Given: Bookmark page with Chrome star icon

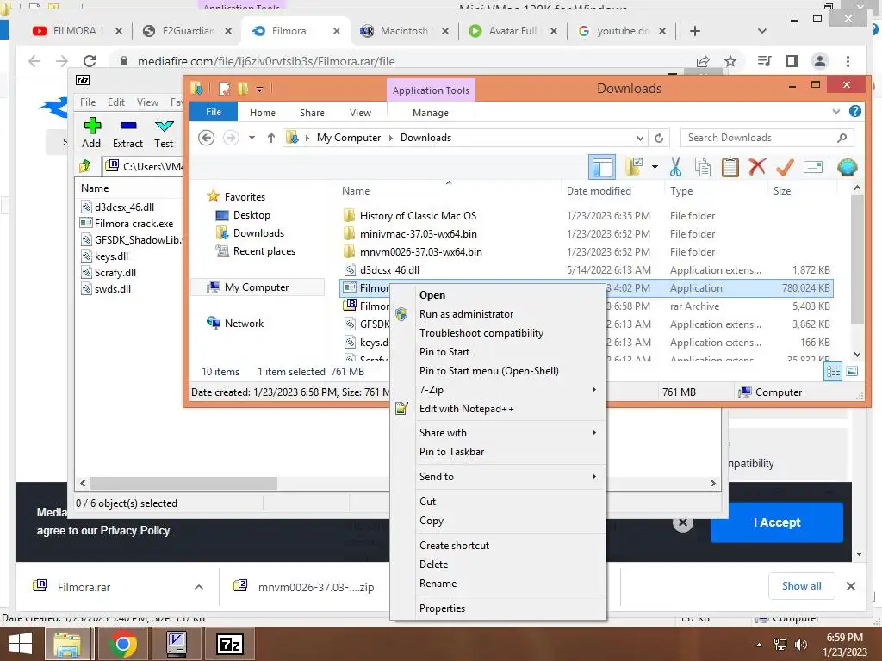Looking at the screenshot, I should point(730,61).
